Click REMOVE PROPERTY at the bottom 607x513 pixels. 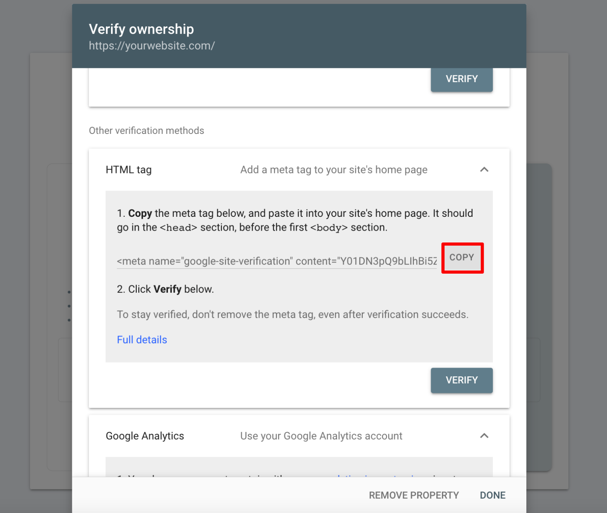coord(414,495)
